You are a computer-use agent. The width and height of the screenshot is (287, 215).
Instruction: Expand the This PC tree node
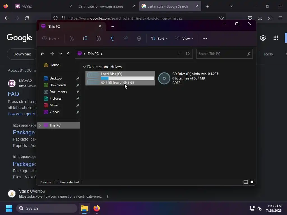[x=40, y=125]
